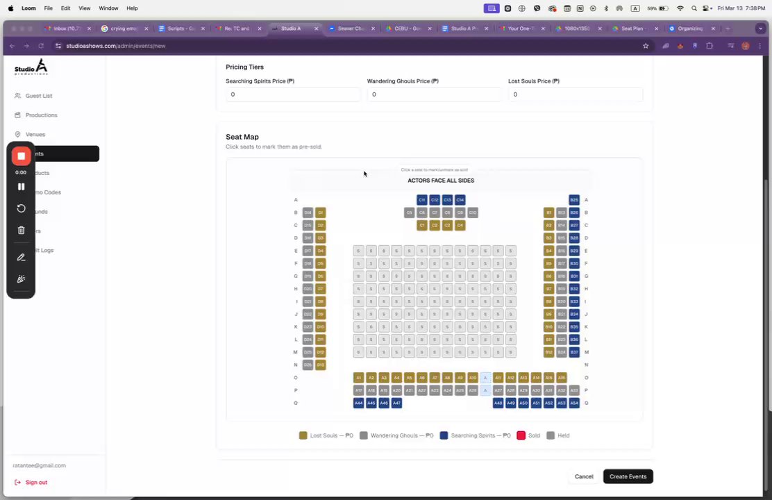Click the purple Loom icon in the menu bar
Image resolution: width=772 pixels, height=500 pixels.
coord(492,8)
